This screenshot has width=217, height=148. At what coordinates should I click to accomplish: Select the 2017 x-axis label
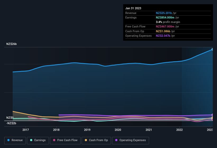coord(26,130)
